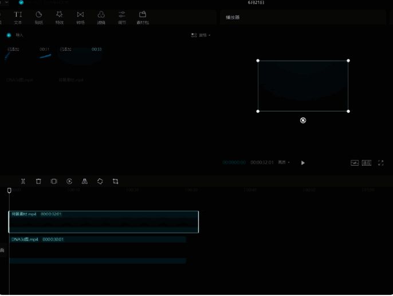Open the 滤镜 (Filters) panel
The width and height of the screenshot is (393, 296).
(x=101, y=17)
